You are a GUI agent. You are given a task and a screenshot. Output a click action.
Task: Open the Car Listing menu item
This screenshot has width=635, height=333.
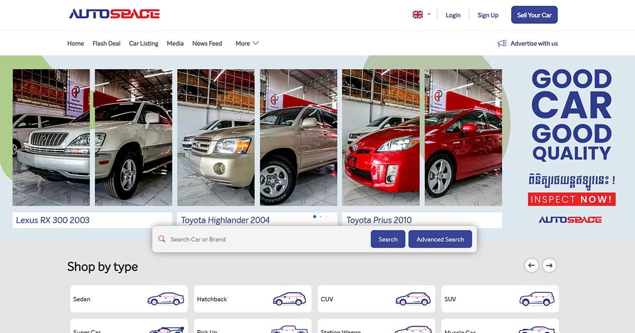tap(143, 43)
